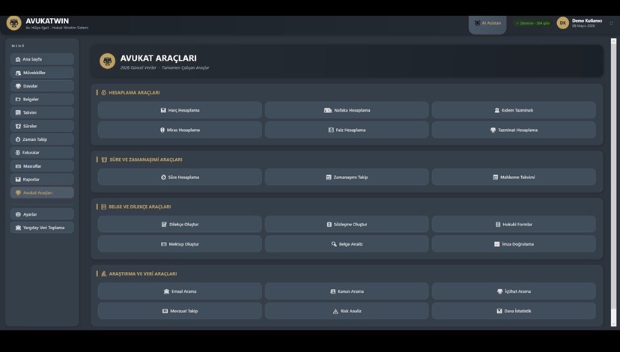620x352 pixels.
Task: Open the Belge Analiz tool
Action: (347, 244)
